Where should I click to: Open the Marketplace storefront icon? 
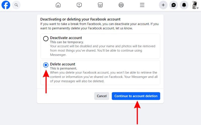point(100,5)
